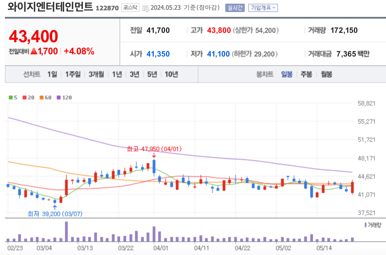Screen dimensions: 386x255
Task: Click the red 20-day moving average swatch
Action: pyautogui.click(x=25, y=97)
